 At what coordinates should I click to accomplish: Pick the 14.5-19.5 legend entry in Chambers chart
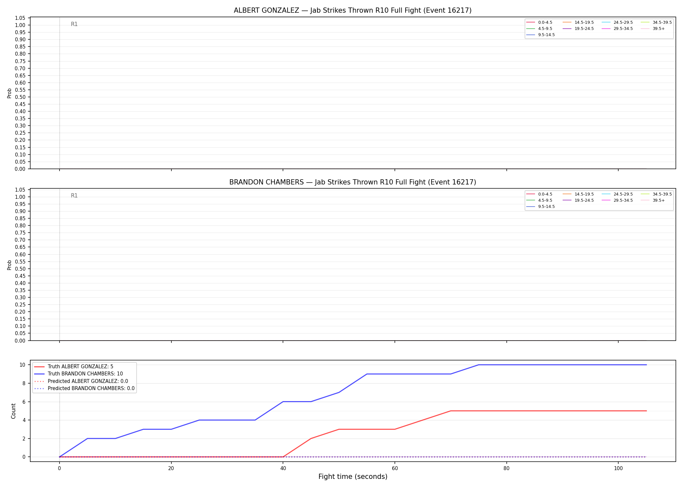coord(578,194)
